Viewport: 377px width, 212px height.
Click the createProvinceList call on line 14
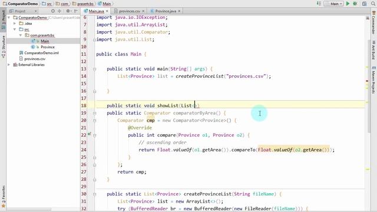tap(199, 76)
